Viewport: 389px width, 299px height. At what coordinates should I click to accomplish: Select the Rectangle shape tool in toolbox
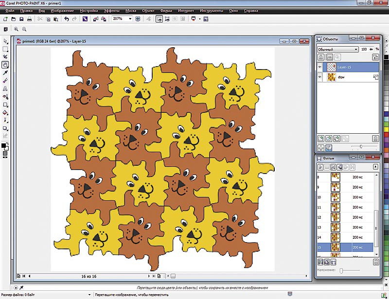tap(5, 105)
